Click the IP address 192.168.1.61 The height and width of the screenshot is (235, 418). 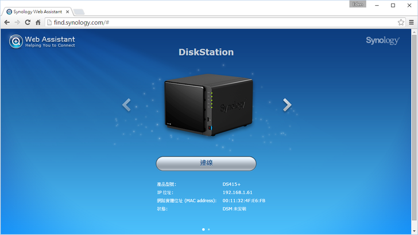(237, 193)
